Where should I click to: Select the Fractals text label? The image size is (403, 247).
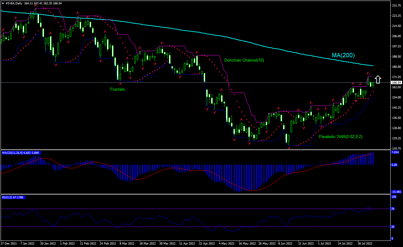pyautogui.click(x=117, y=89)
